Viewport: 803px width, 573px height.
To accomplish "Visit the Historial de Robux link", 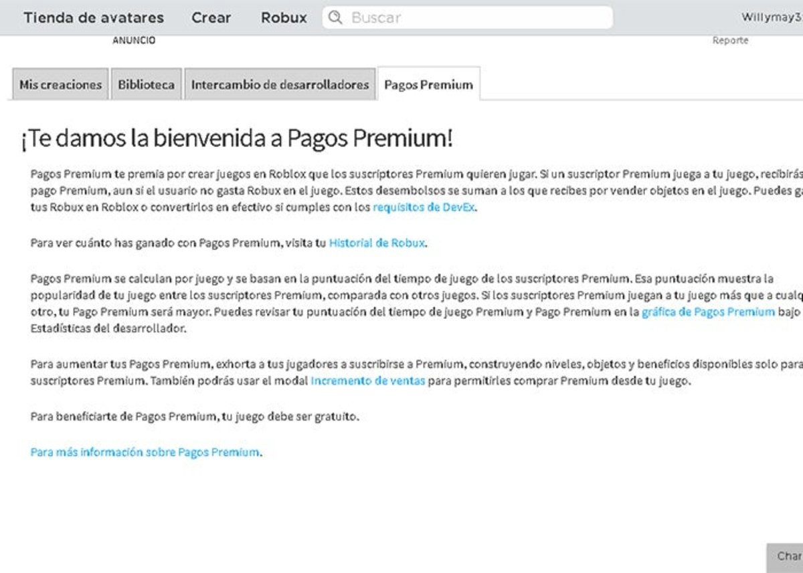I will tap(375, 243).
